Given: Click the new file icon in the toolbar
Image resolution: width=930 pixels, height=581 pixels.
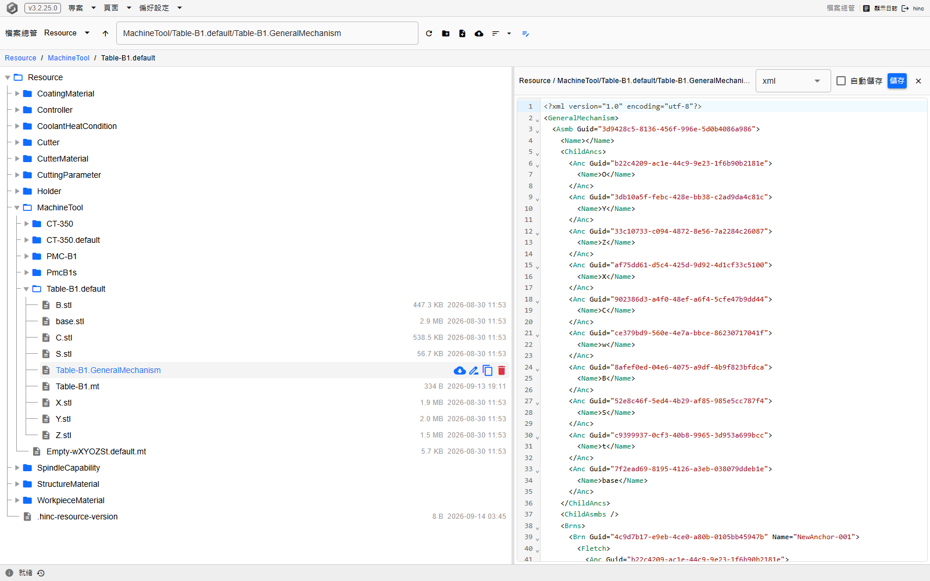Looking at the screenshot, I should click(x=462, y=34).
